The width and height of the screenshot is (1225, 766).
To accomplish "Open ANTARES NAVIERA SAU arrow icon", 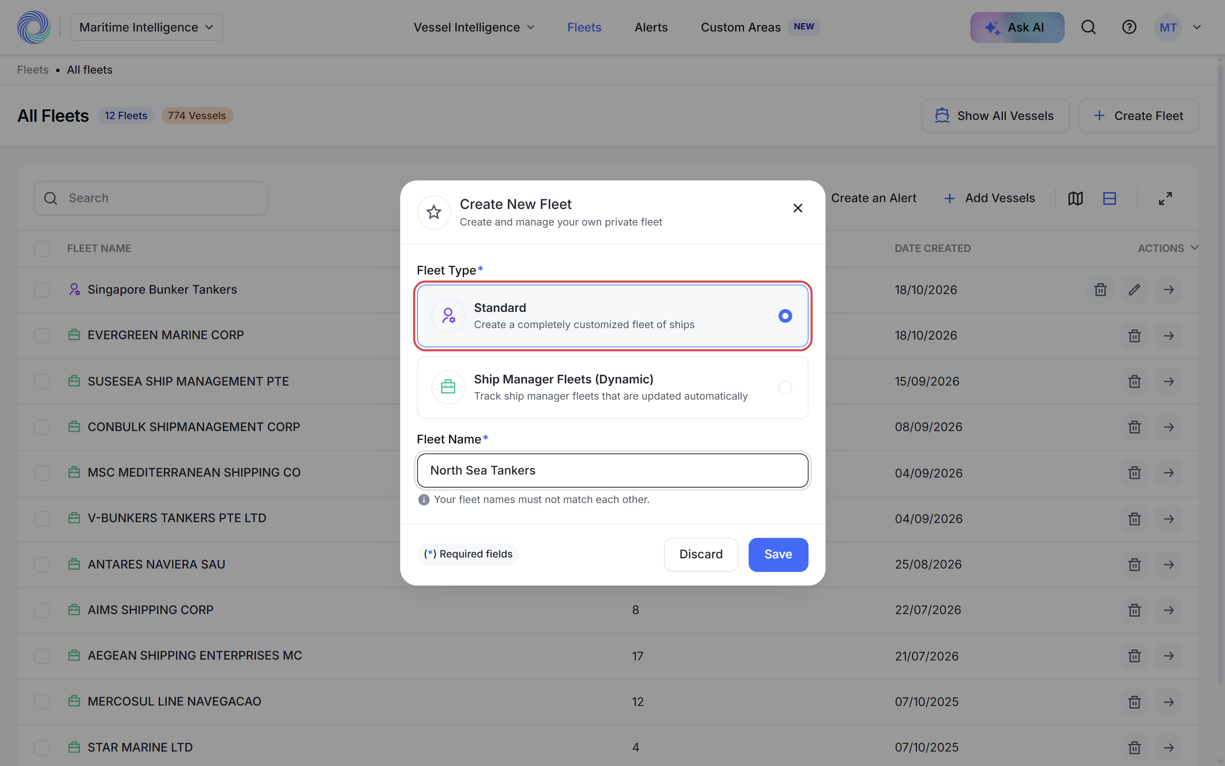I will point(1168,564).
